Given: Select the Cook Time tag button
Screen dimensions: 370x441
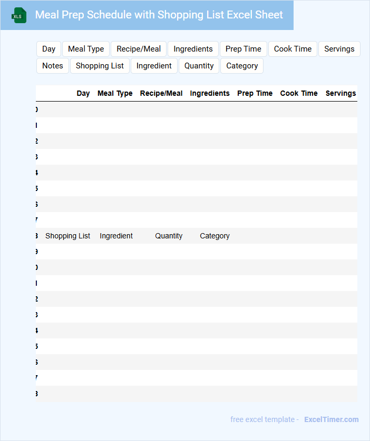Looking at the screenshot, I should tap(293, 49).
